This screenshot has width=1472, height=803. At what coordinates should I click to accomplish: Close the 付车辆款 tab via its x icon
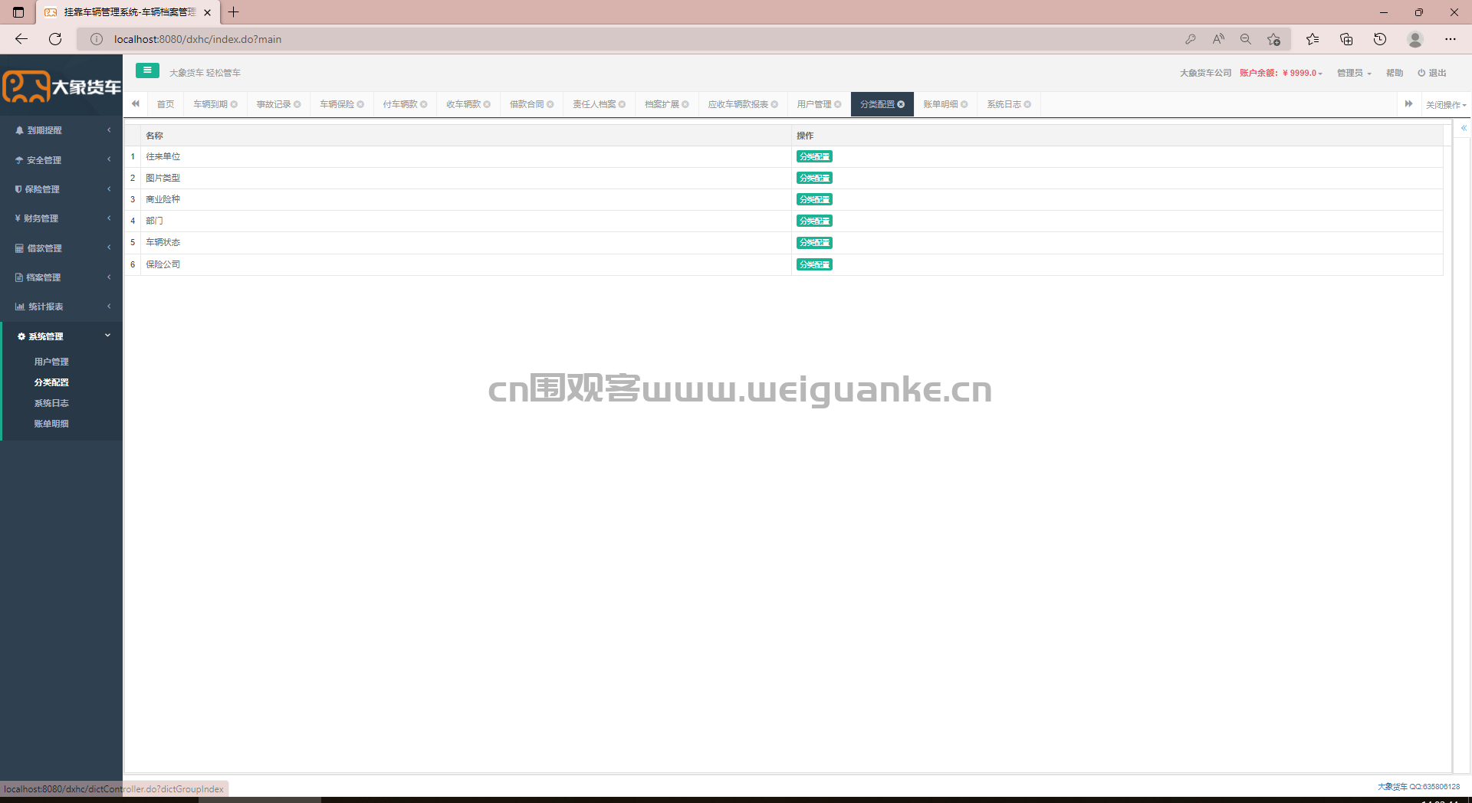[x=424, y=104]
